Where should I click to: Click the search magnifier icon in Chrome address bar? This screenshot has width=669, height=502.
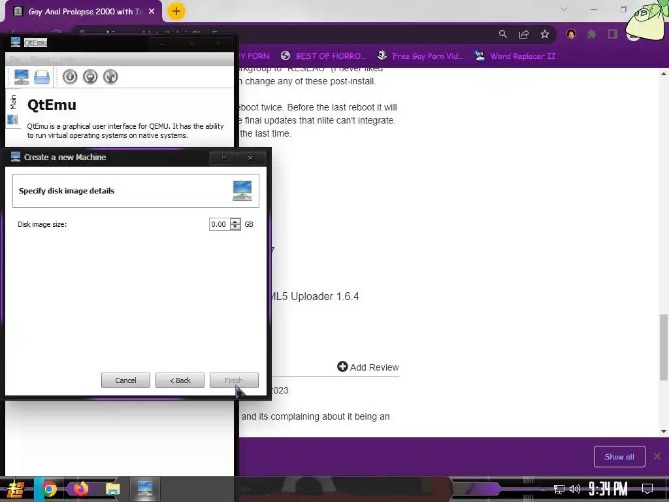(503, 34)
